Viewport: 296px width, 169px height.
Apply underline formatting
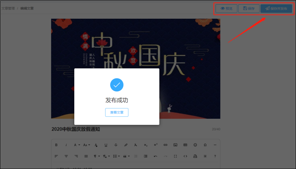click(106, 145)
